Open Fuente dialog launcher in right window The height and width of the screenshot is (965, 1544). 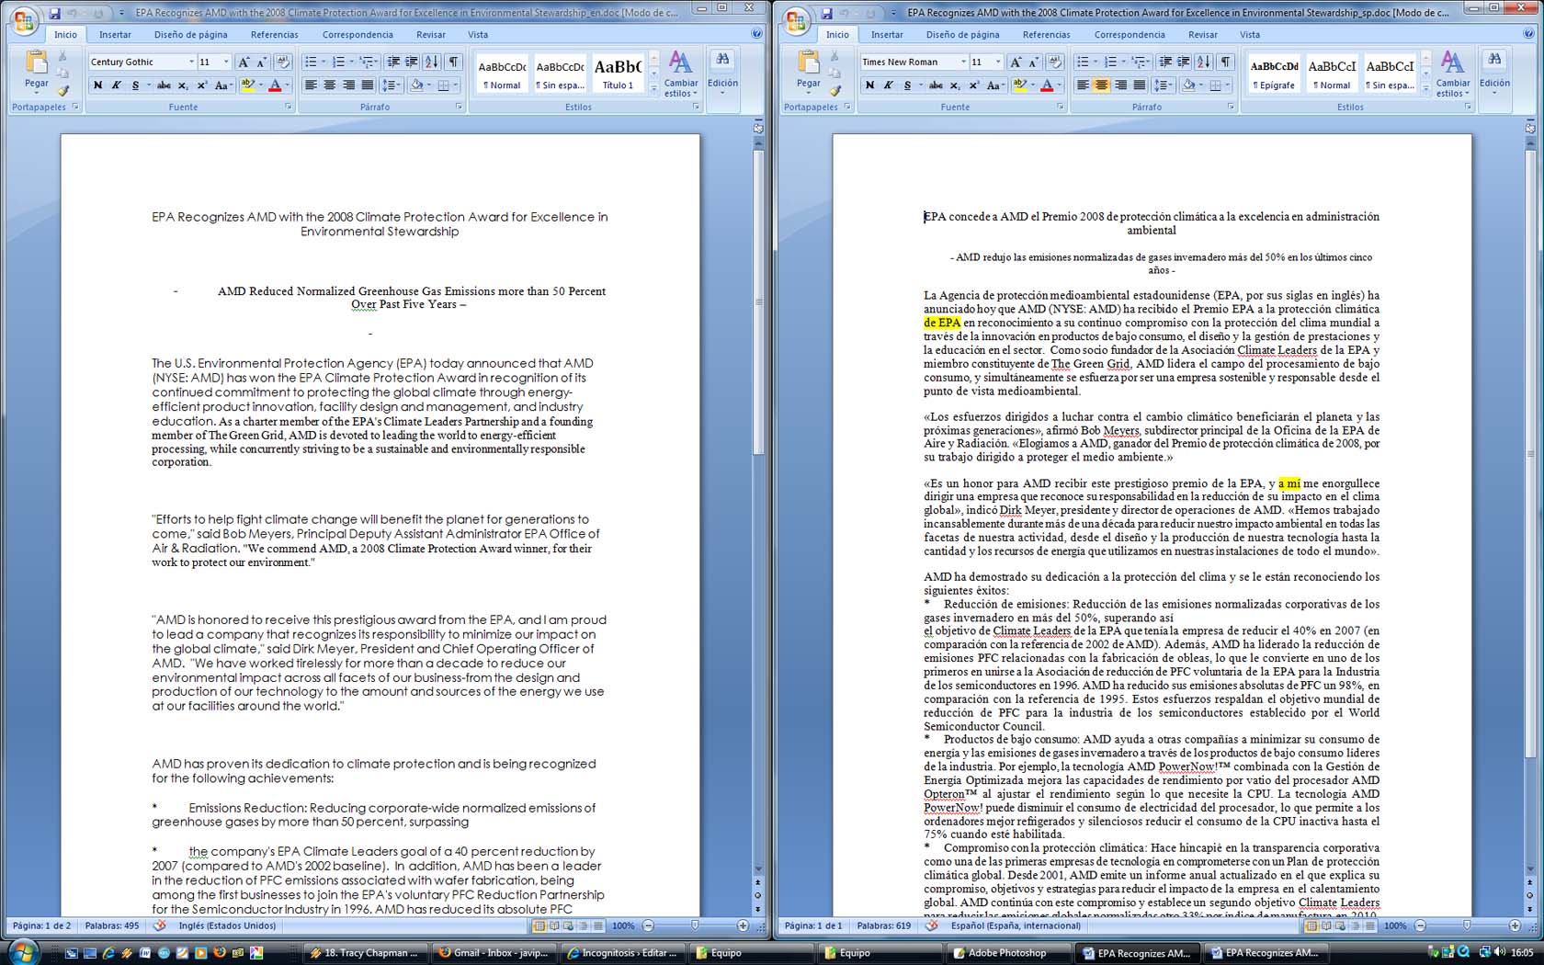pos(1060,108)
